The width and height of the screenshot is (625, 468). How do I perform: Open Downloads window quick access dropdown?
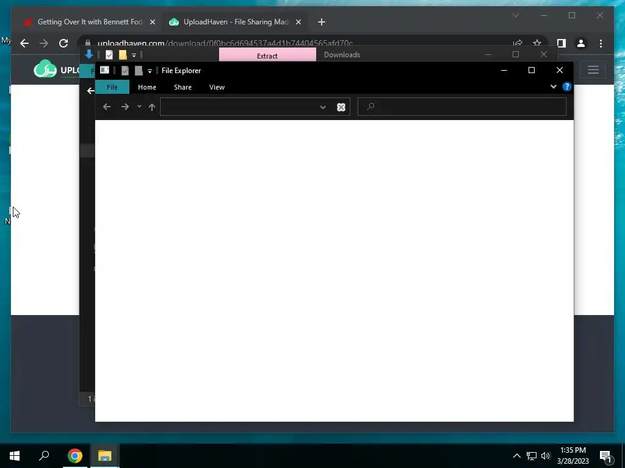pyautogui.click(x=134, y=55)
